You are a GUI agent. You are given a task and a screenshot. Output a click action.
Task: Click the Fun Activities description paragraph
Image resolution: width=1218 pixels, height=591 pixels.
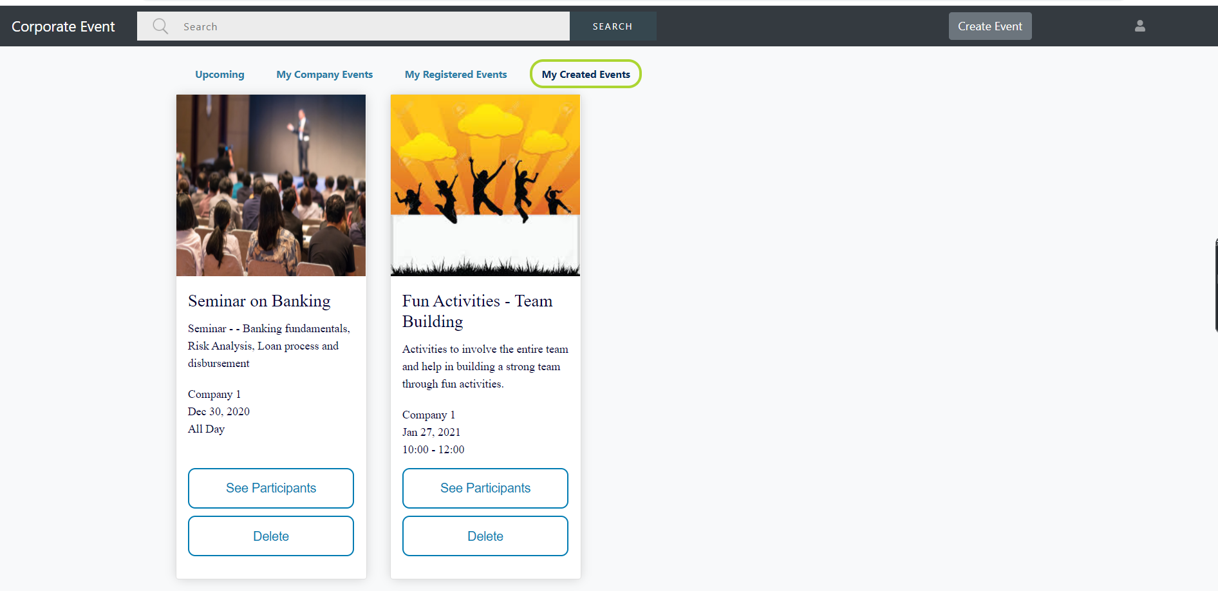[x=485, y=366]
